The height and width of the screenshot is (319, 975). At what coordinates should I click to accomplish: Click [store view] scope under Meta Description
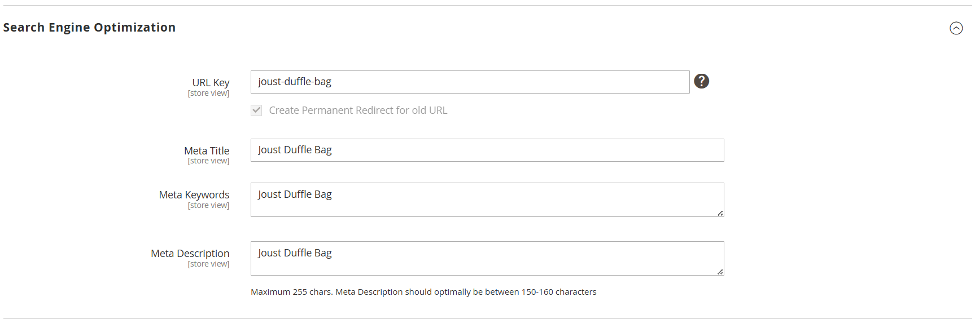(x=208, y=264)
